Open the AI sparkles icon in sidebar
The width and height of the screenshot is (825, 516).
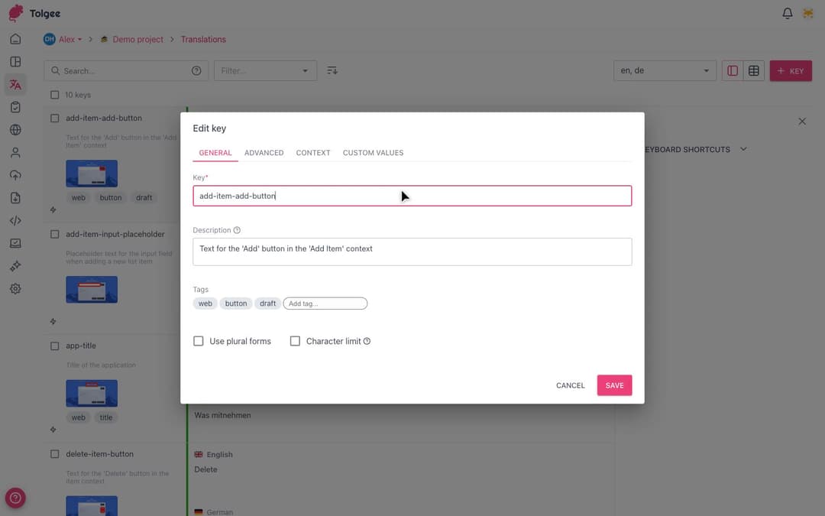click(x=15, y=266)
